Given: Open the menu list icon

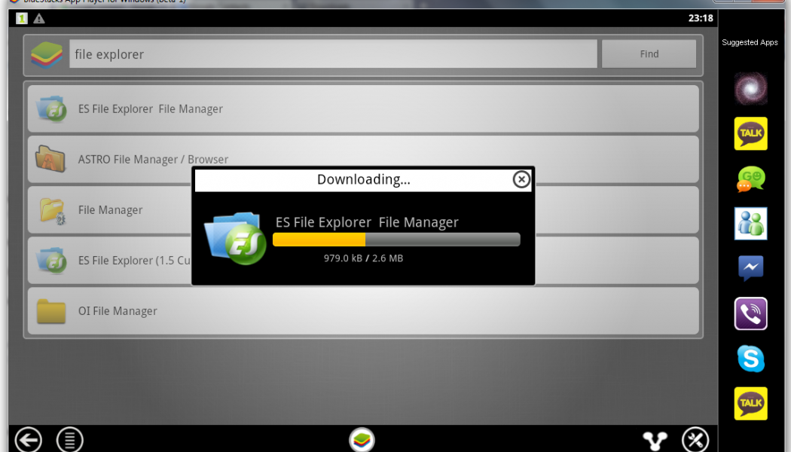Looking at the screenshot, I should coord(70,439).
